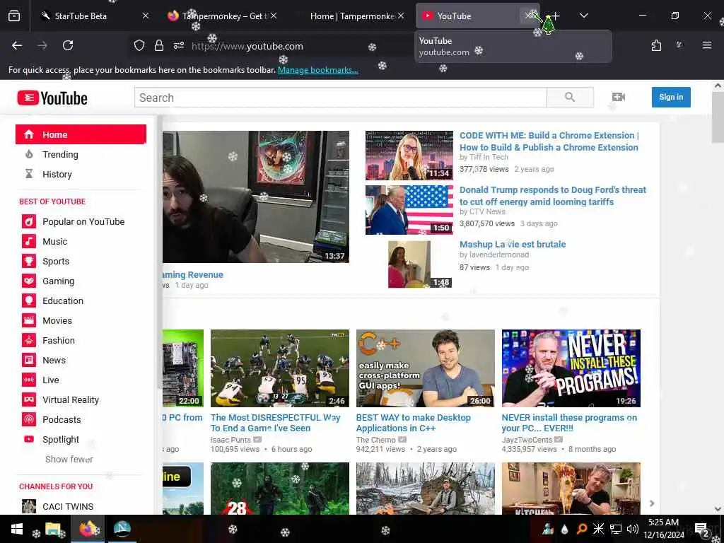Open Firefox View icon in tab bar
The width and height of the screenshot is (724, 543).
tap(14, 16)
